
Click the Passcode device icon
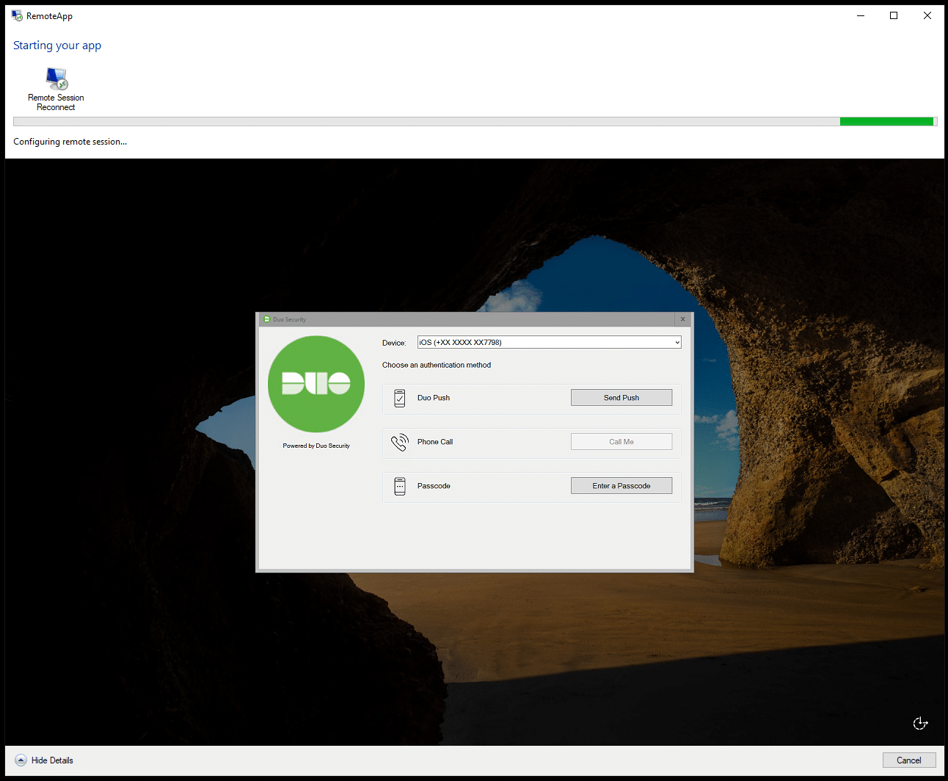400,486
